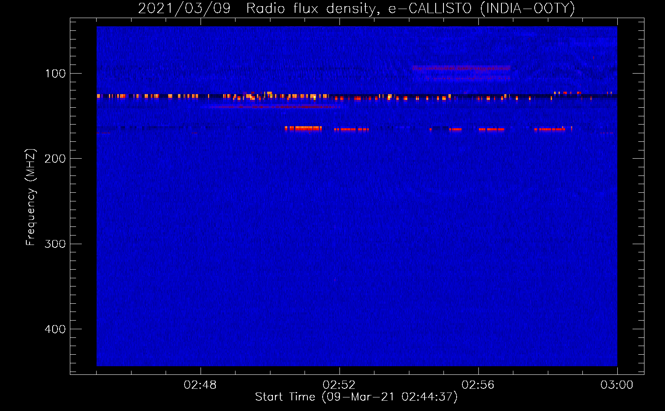This screenshot has height=411, width=665.
Task: Click the 02:56 time tick label
Action: coord(478,385)
